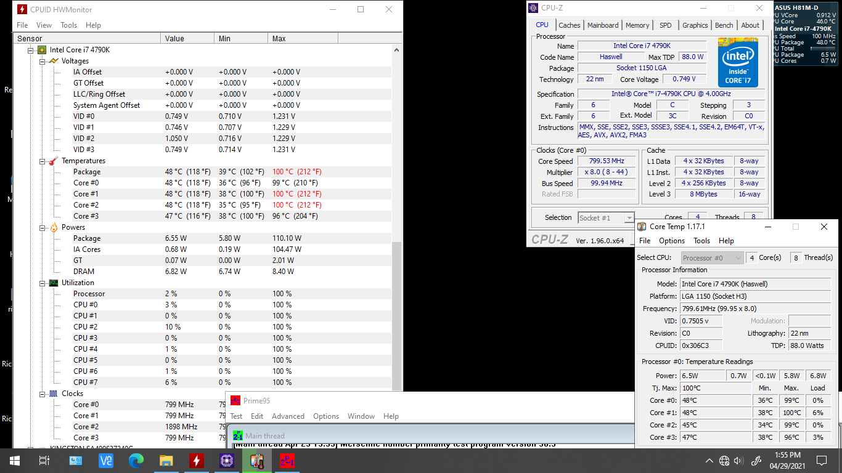Click the Max column header in HWMonitor
This screenshot has width=842, height=473.
pos(303,38)
